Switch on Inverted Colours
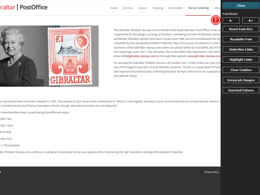The image size is (260, 195). tap(241, 90)
